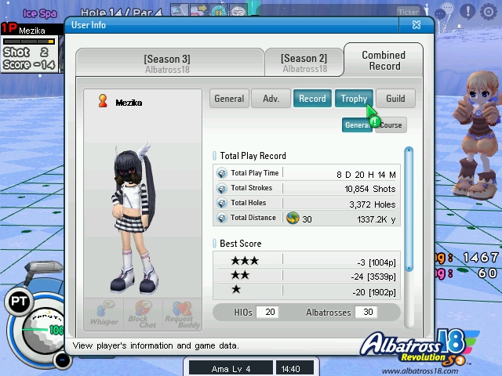Switch to the Season 2 tab
The width and height of the screenshot is (502, 376).
click(x=304, y=63)
